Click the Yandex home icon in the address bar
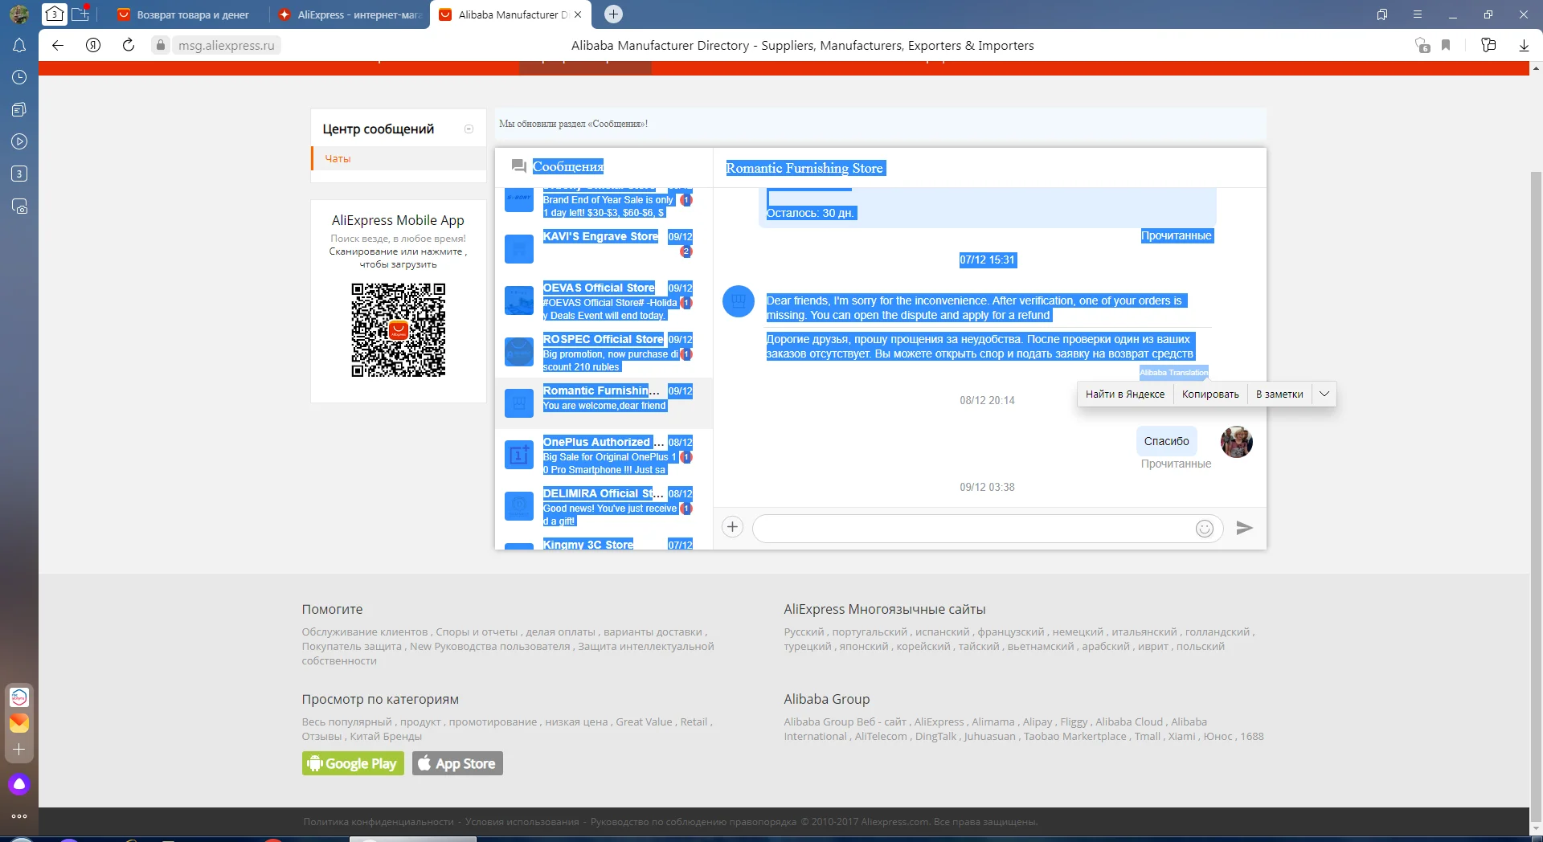The height and width of the screenshot is (842, 1543). 93,45
